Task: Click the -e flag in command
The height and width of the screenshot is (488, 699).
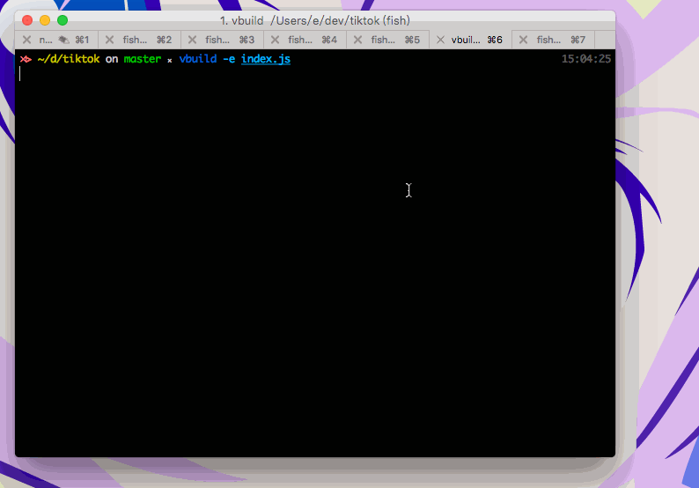Action: 229,59
